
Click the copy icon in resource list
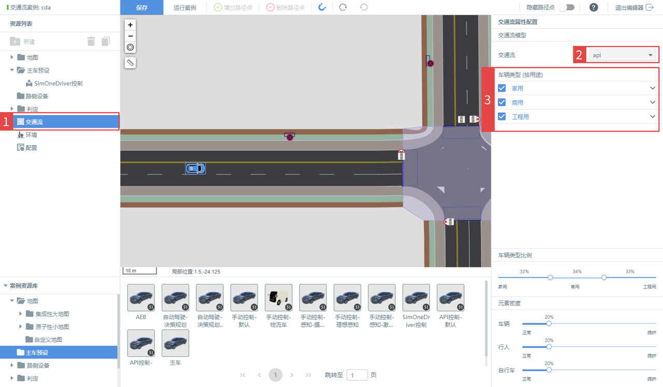106,41
